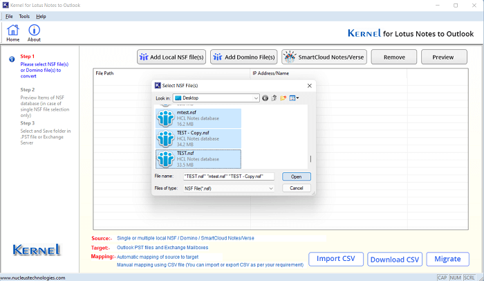The width and height of the screenshot is (484, 281).
Task: Click the NUM status bar indicator
Action: click(x=455, y=278)
